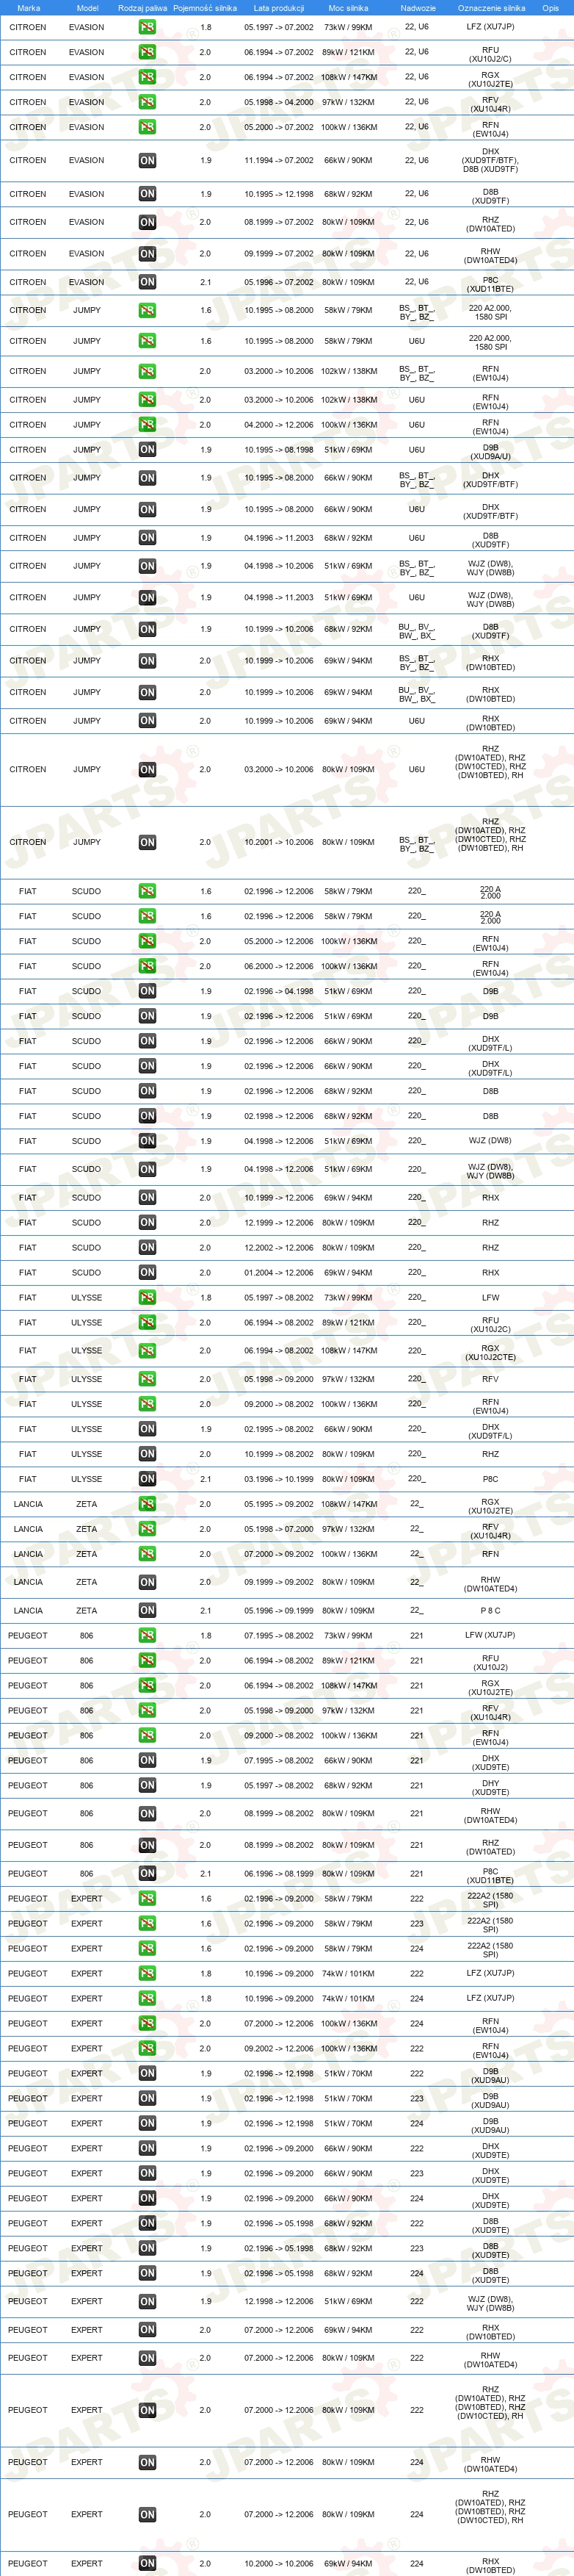Select engine code cell P 8 C
The width and height of the screenshot is (574, 2576).
[x=490, y=1611]
